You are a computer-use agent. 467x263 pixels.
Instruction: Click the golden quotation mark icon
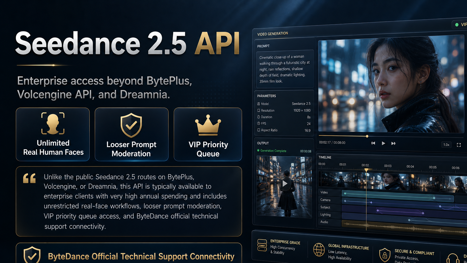pos(29,178)
